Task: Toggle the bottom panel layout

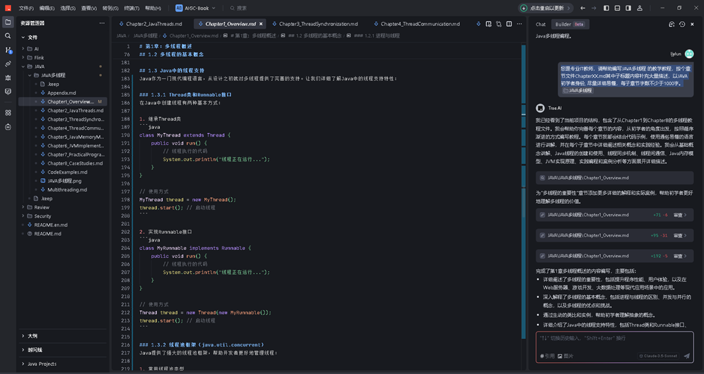Action: tap(617, 8)
